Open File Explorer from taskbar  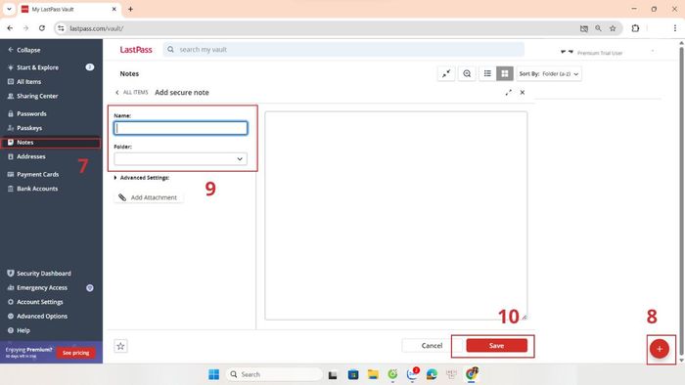pyautogui.click(x=373, y=374)
